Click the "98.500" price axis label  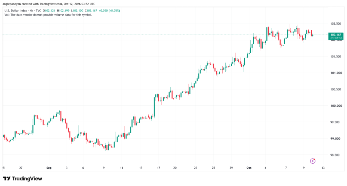pyautogui.click(x=335, y=155)
